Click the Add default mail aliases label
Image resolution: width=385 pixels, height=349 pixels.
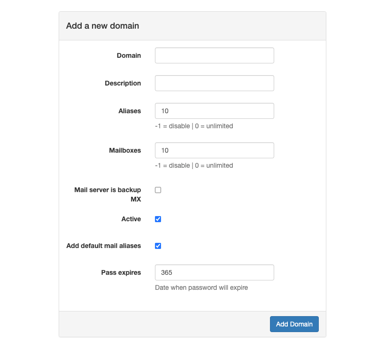coord(103,246)
